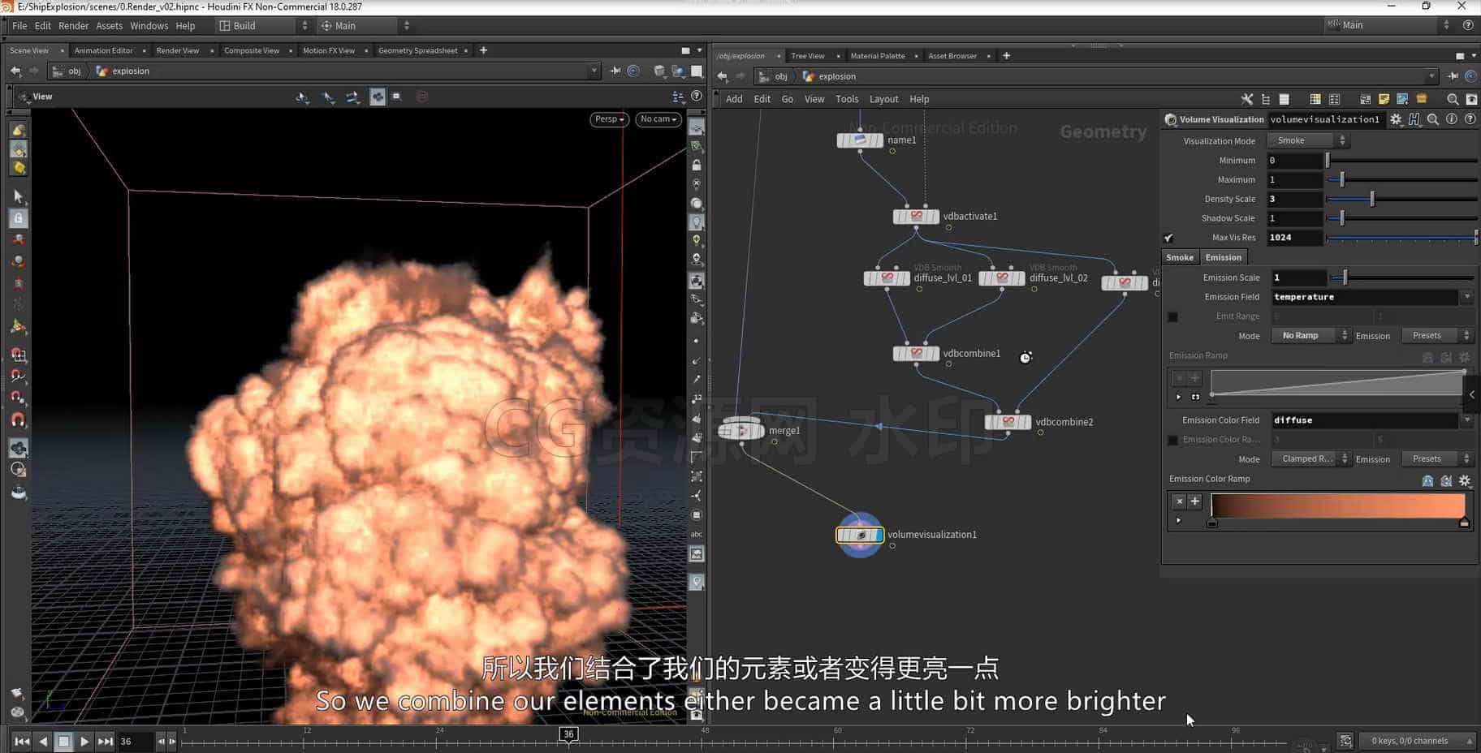
Task: Click the play forward button
Action: (x=84, y=741)
